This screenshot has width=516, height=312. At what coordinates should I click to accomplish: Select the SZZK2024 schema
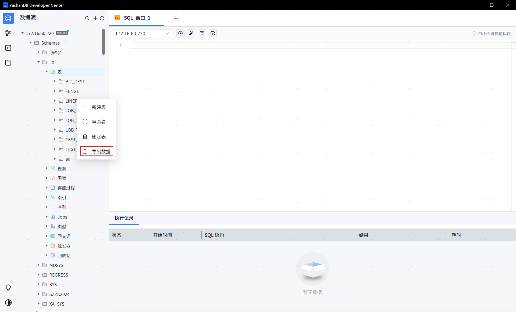59,294
